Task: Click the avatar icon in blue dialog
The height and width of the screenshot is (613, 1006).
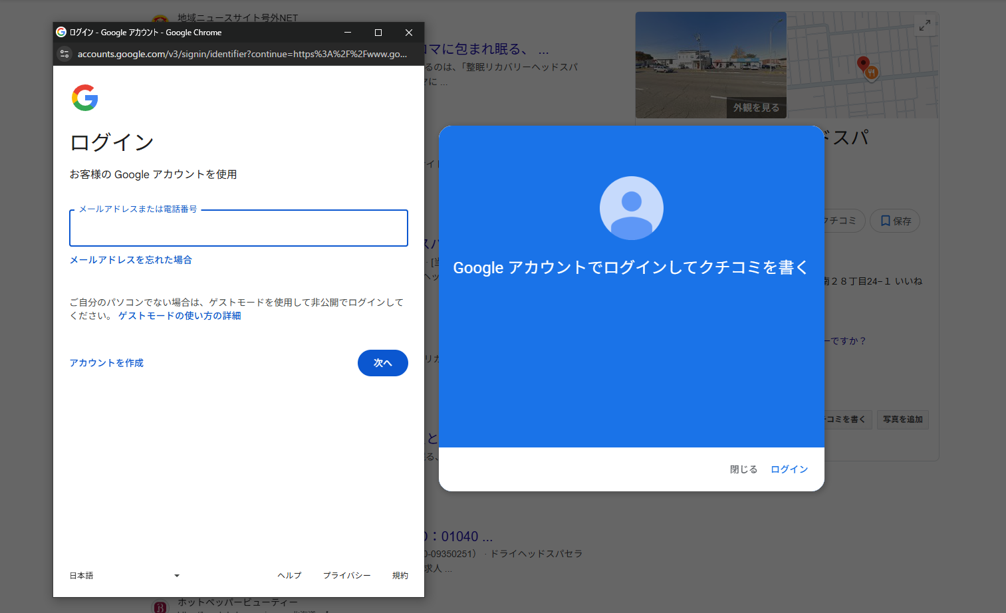Action: click(x=632, y=208)
